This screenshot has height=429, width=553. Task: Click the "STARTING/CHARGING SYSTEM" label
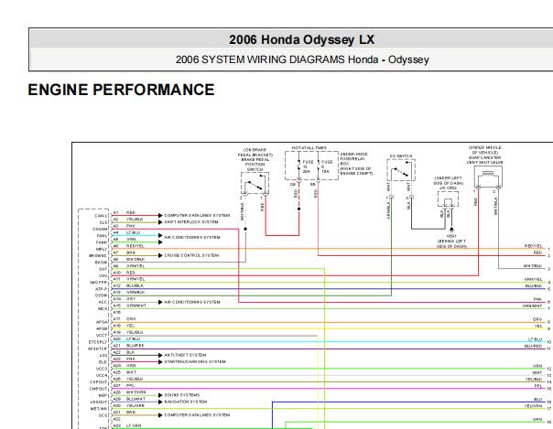[195, 361]
